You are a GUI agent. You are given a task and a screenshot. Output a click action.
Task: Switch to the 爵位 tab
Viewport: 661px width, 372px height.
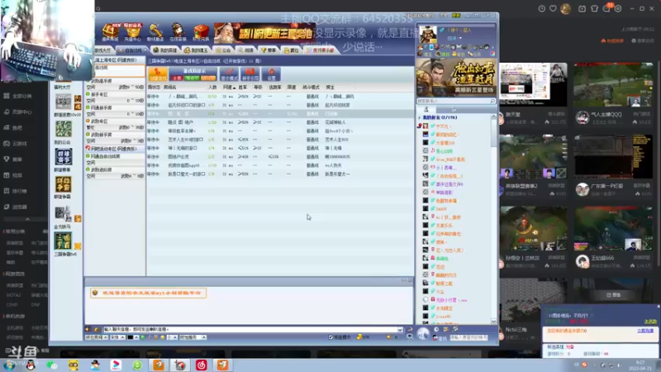[291, 50]
